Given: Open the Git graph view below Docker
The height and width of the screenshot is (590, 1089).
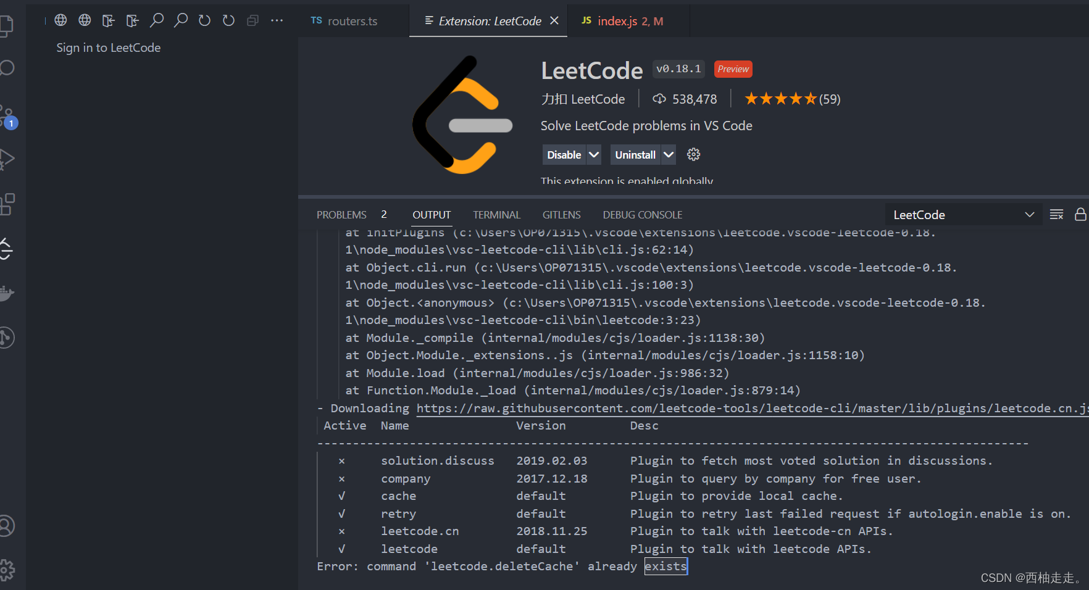Looking at the screenshot, I should [6, 338].
